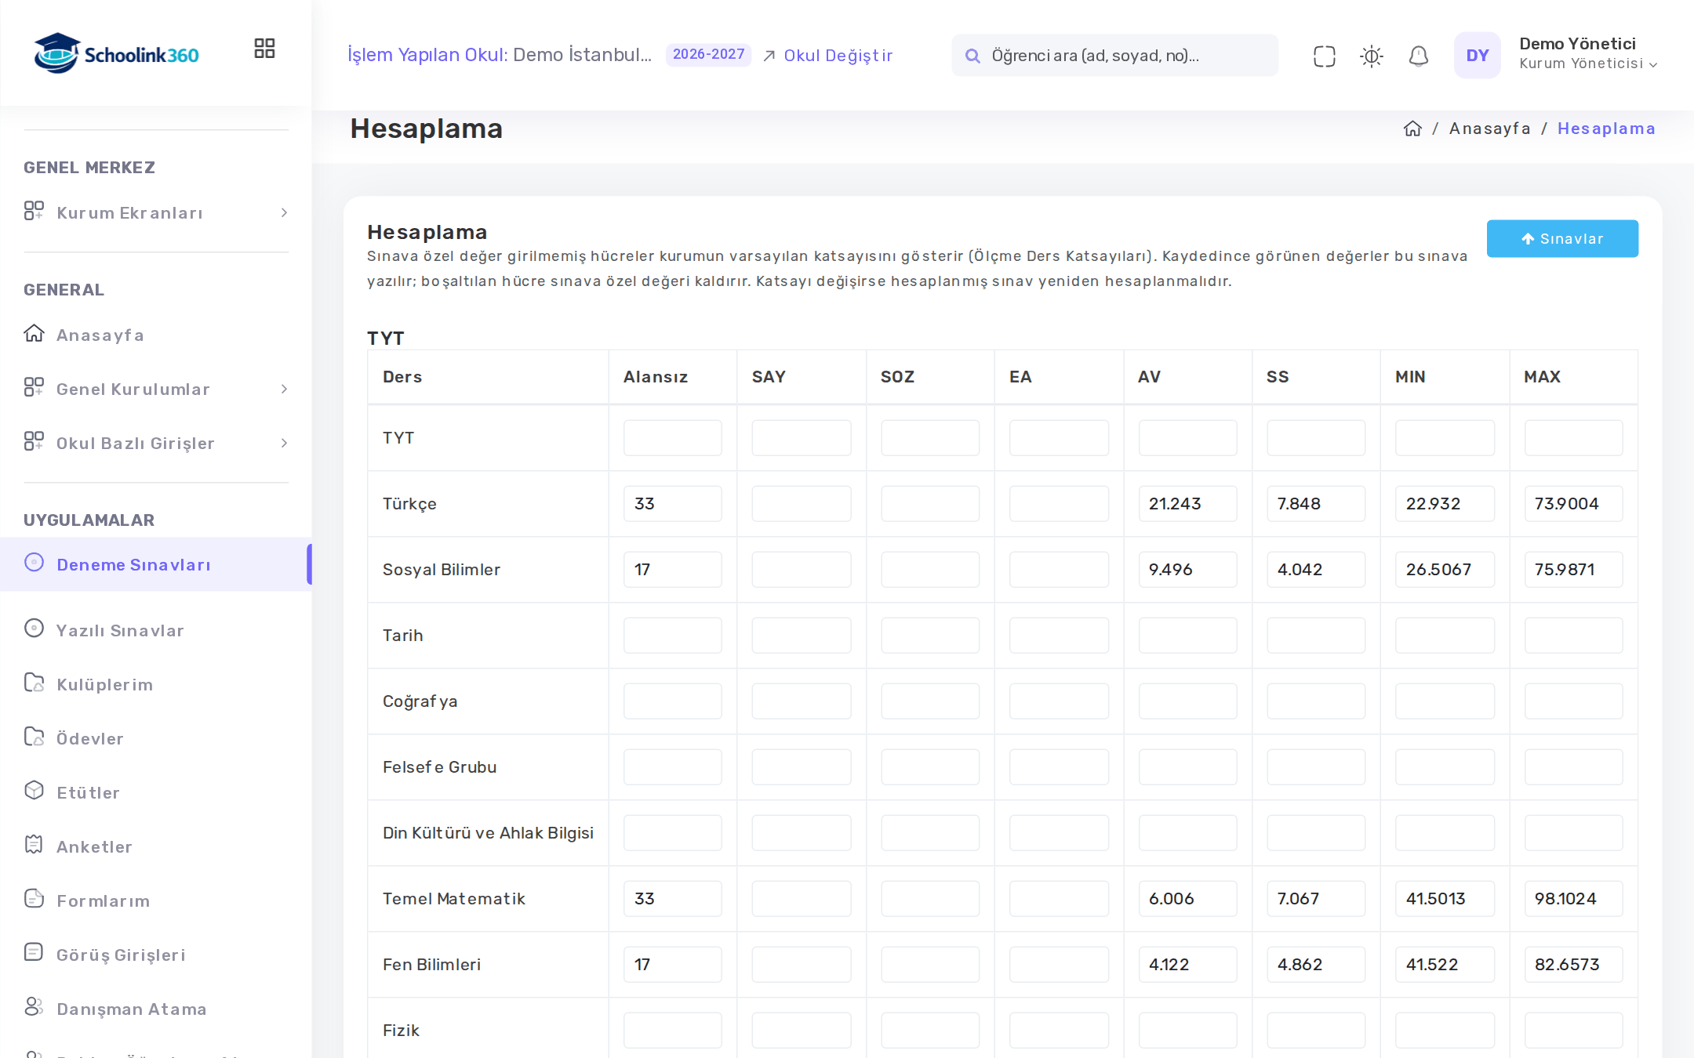Open Deneme Sınavları in the sidebar
This screenshot has width=1694, height=1058.
(x=156, y=564)
